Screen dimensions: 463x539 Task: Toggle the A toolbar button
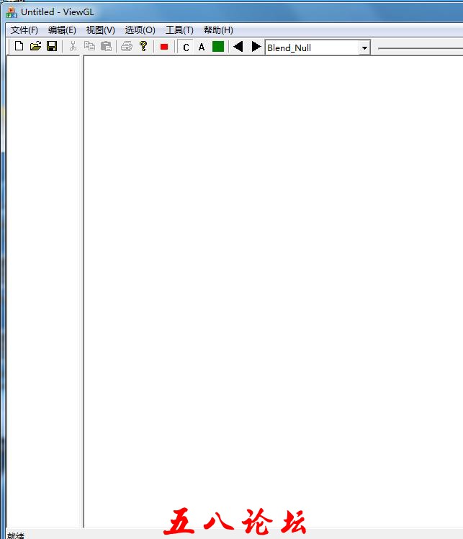(202, 47)
